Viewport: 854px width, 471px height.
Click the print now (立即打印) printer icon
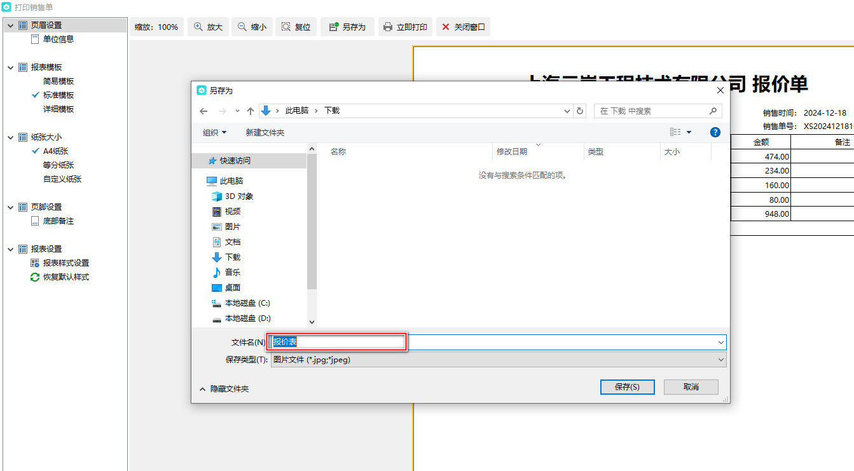tap(388, 27)
